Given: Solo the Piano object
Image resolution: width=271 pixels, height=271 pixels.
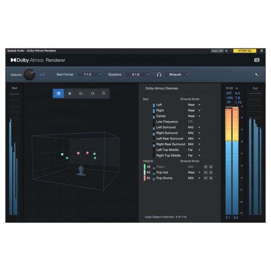Looking at the screenshot, I should tap(210, 167).
